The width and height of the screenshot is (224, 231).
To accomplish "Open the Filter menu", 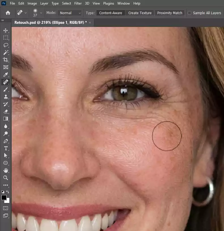I will tap(78, 3).
